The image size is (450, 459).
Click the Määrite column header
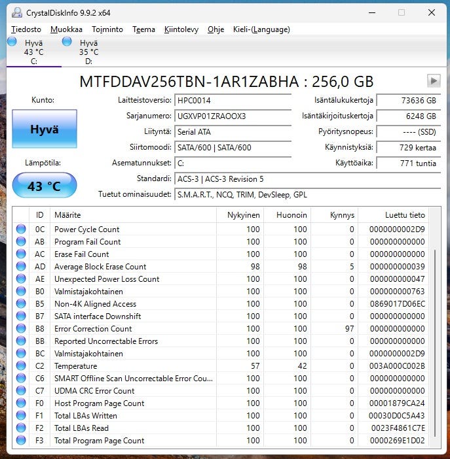coord(134,215)
